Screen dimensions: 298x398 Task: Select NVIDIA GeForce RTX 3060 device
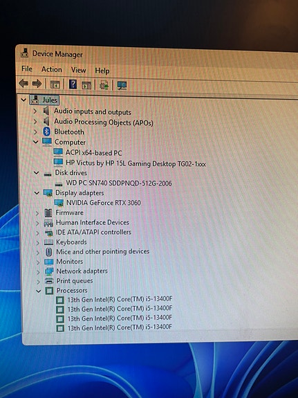pos(104,203)
